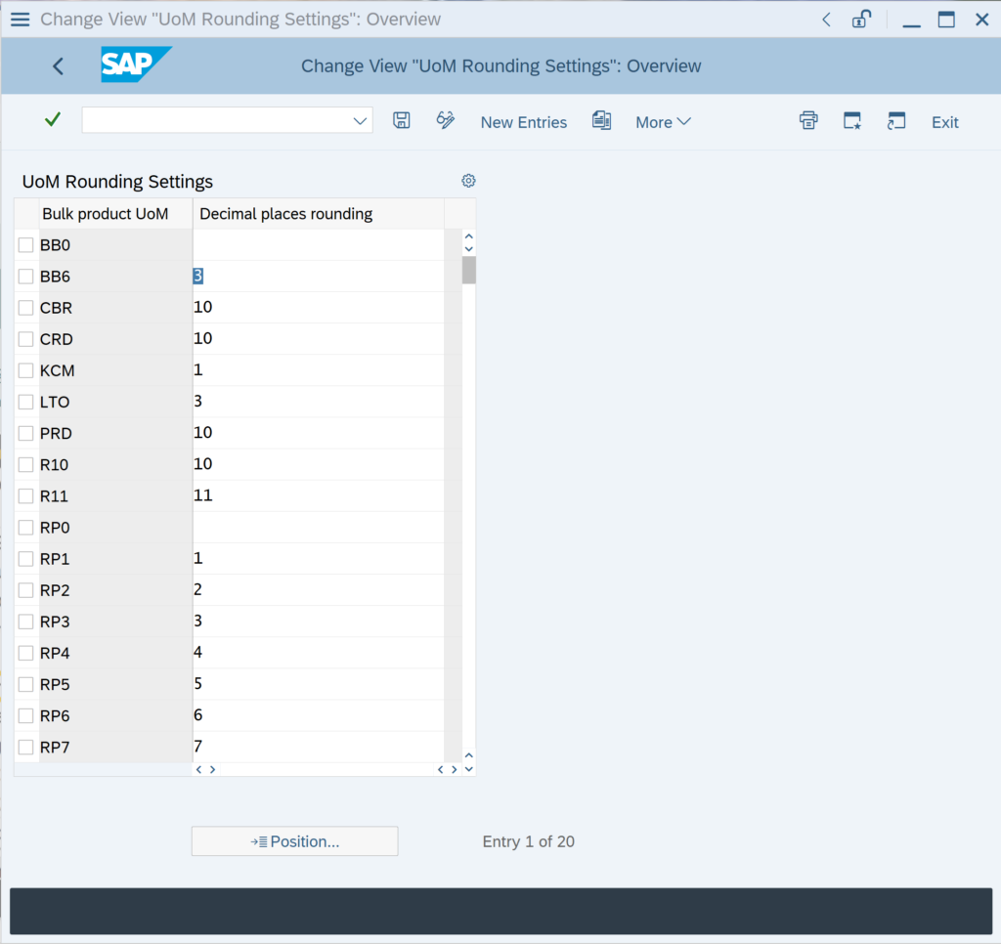This screenshot has width=1001, height=944.
Task: Click the Entry 1 of 20 text
Action: [529, 841]
